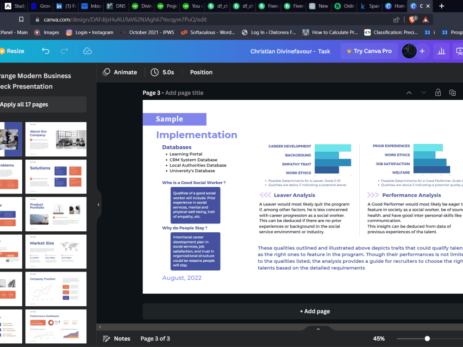The height and width of the screenshot is (347, 463).
Task: Switch to the Inbox browser tab
Action: click(91, 6)
